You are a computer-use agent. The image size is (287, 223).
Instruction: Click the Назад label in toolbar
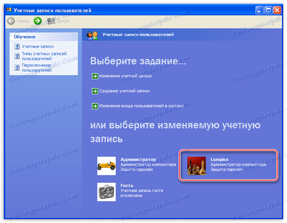coord(23,21)
